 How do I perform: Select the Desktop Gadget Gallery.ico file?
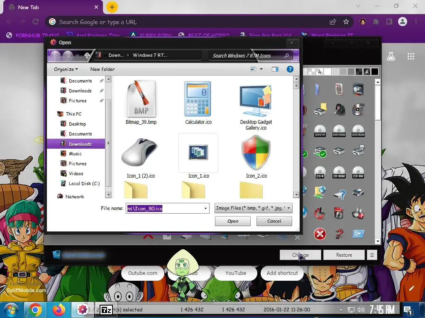pos(256,106)
